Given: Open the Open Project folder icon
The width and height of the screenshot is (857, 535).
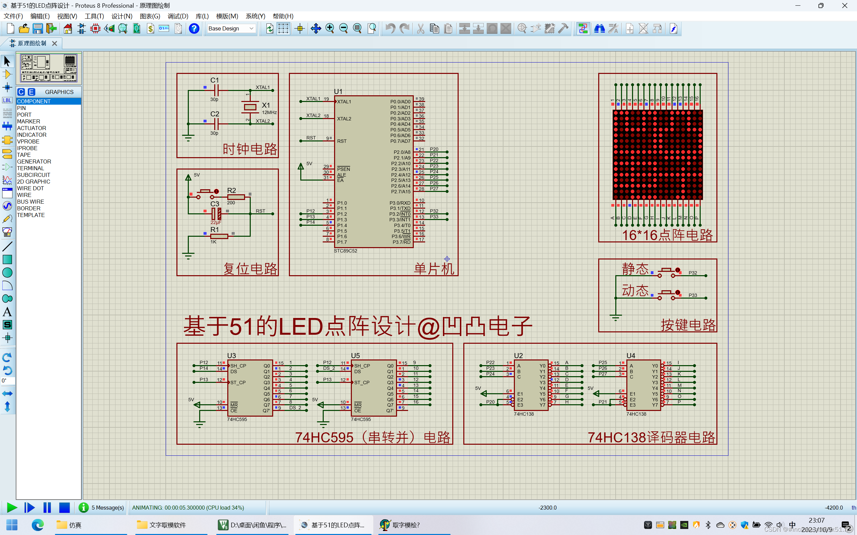Looking at the screenshot, I should click(x=24, y=29).
